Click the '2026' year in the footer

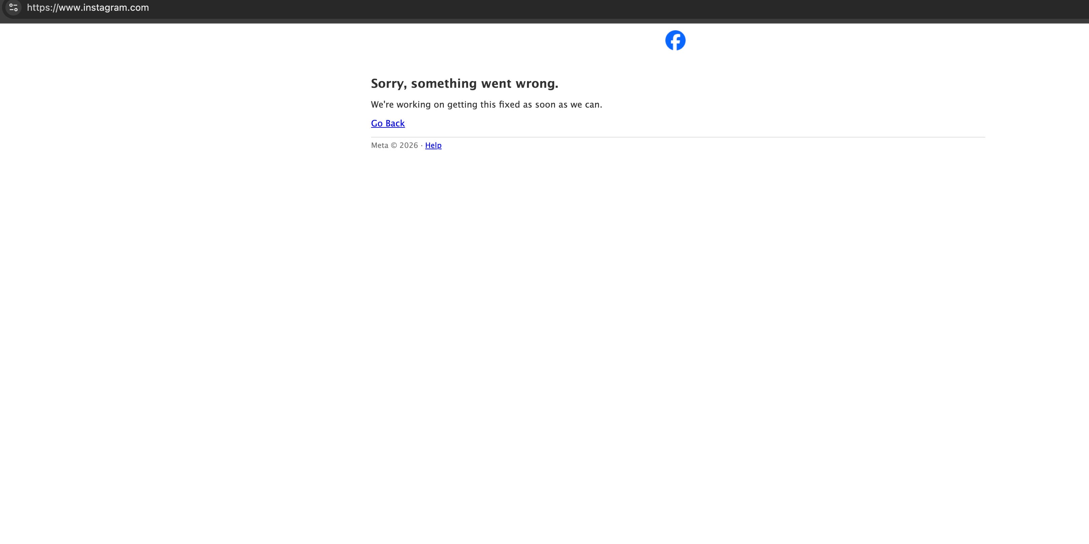pyautogui.click(x=408, y=145)
